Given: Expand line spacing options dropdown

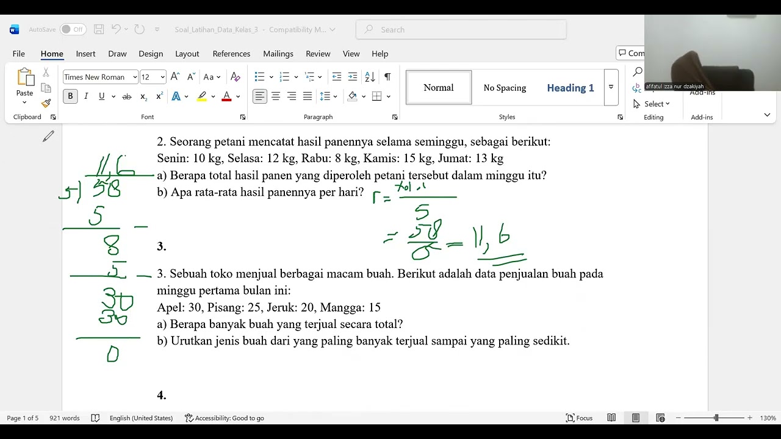Looking at the screenshot, I should click(336, 96).
